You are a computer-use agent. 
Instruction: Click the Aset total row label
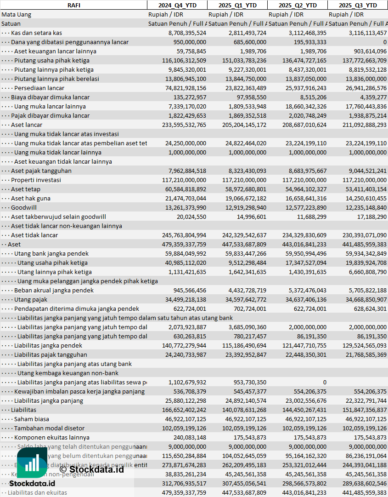pos(14,245)
